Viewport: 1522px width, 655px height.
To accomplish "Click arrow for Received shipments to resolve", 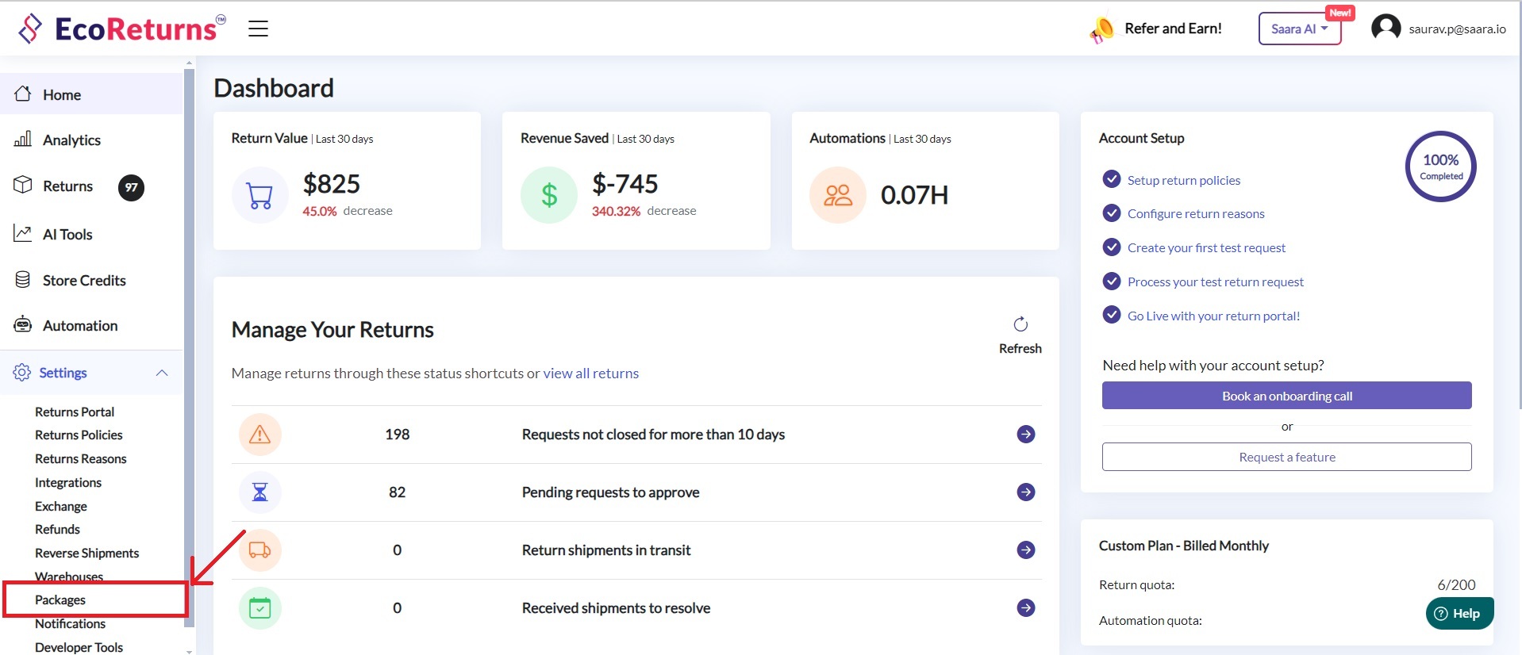I will pyautogui.click(x=1025, y=608).
